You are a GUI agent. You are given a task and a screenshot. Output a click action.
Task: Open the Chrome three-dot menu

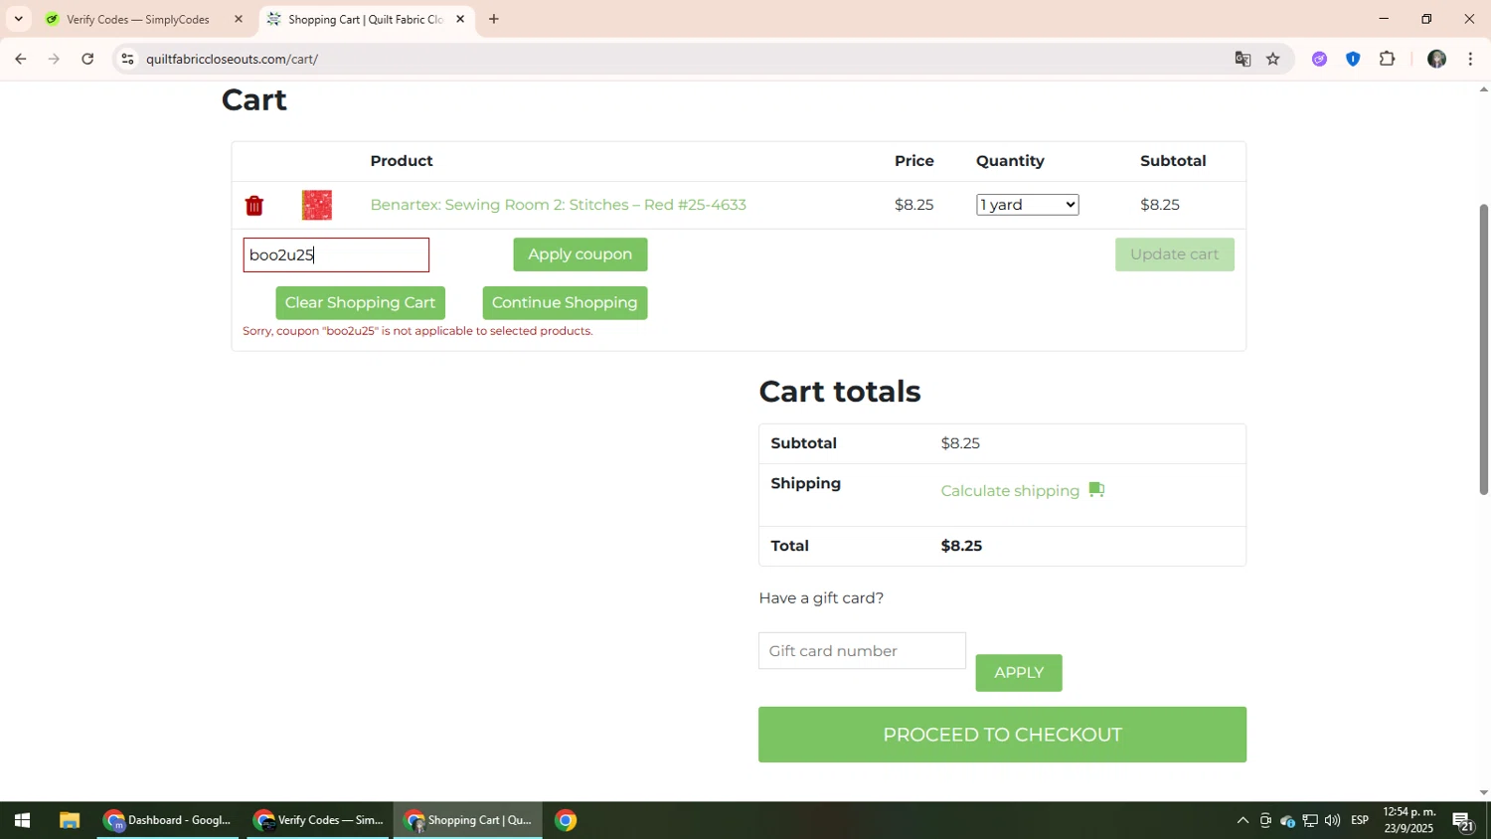coord(1470,60)
